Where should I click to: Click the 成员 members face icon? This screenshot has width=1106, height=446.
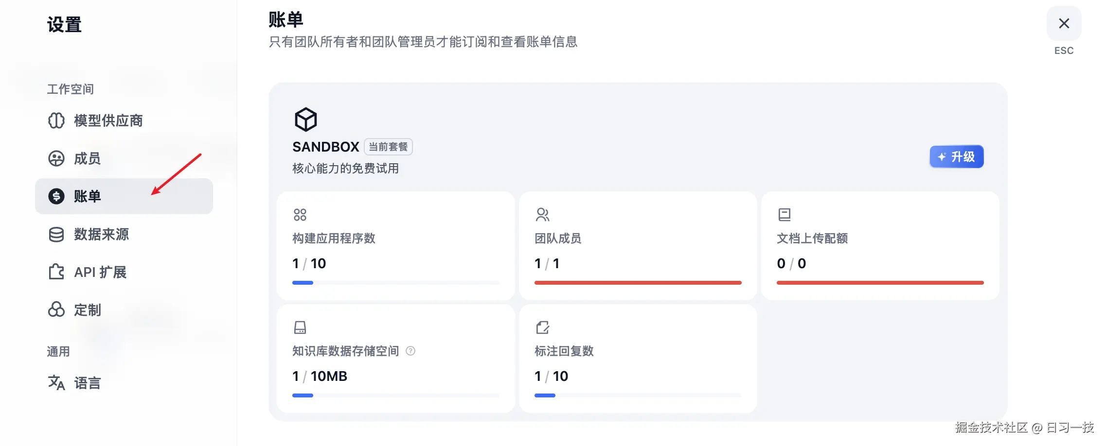pyautogui.click(x=56, y=158)
